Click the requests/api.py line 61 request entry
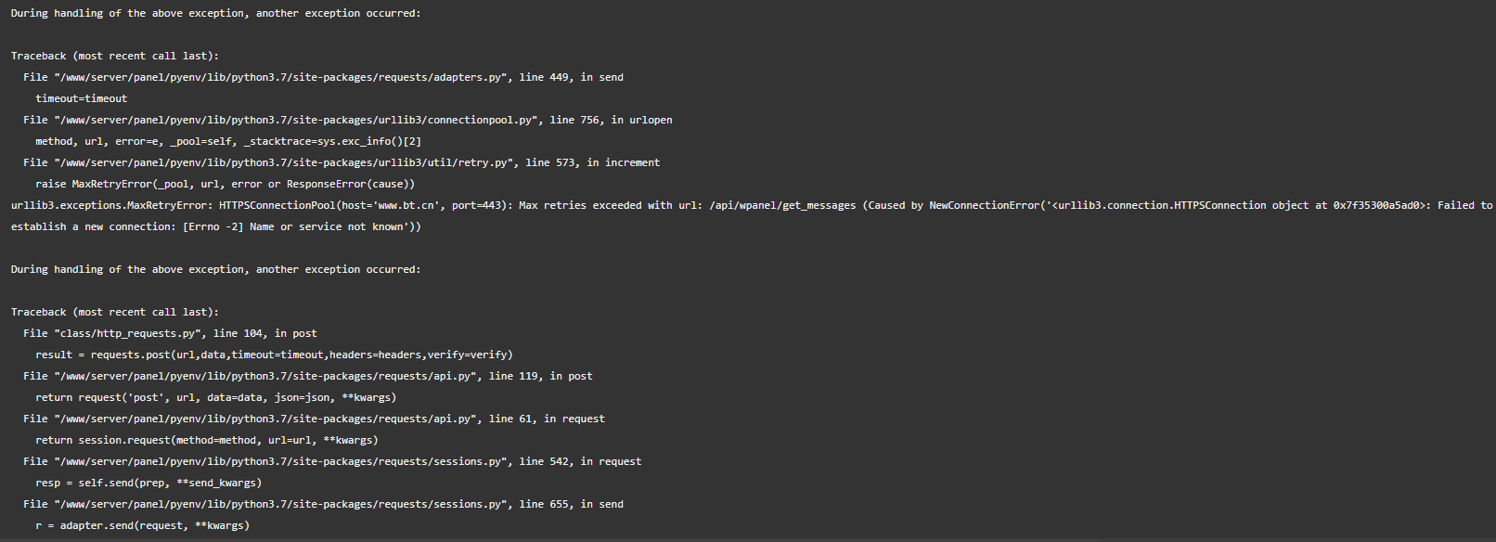Screen dimensions: 1496x542 pyautogui.click(x=314, y=419)
